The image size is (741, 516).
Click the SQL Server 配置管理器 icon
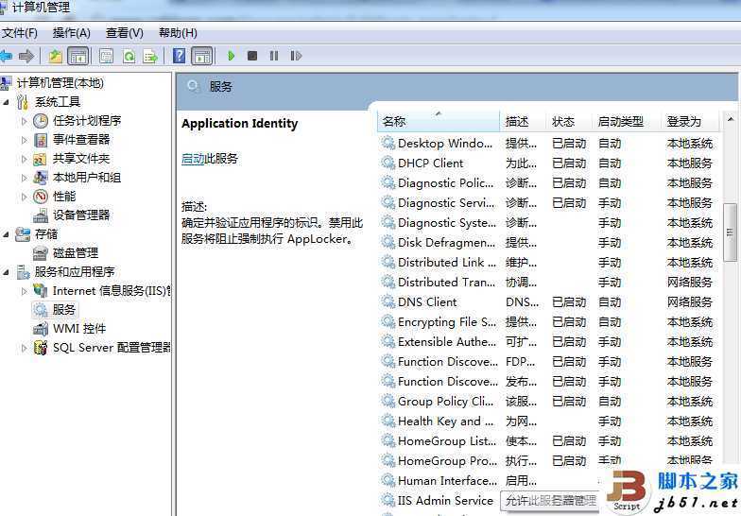tap(41, 348)
